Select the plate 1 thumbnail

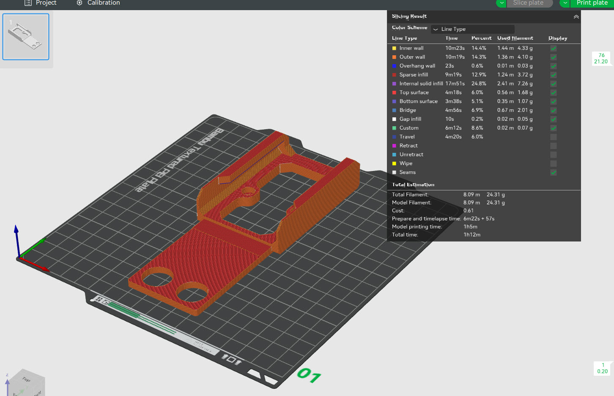(x=26, y=37)
